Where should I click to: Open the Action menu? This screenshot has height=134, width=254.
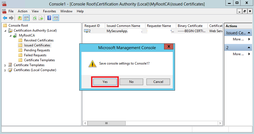point(22,11)
